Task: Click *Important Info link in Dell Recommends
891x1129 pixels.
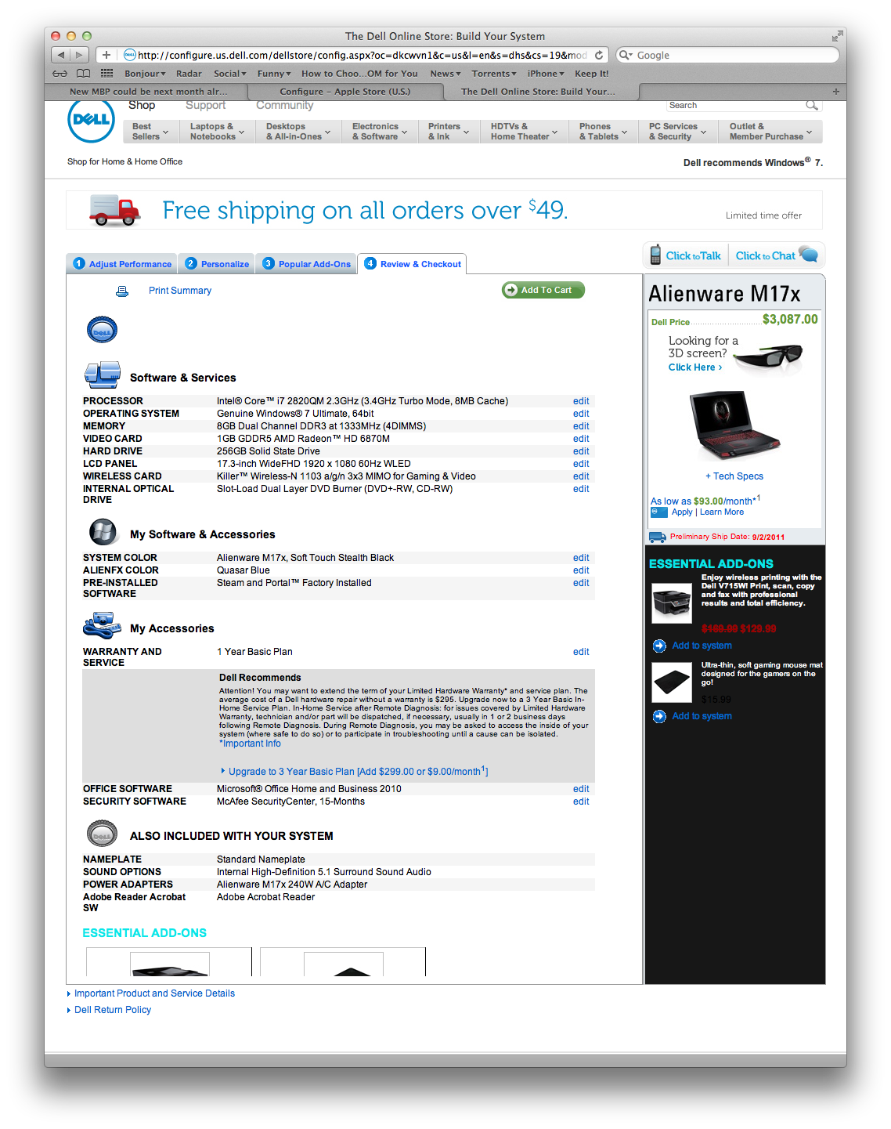Action: [250, 744]
